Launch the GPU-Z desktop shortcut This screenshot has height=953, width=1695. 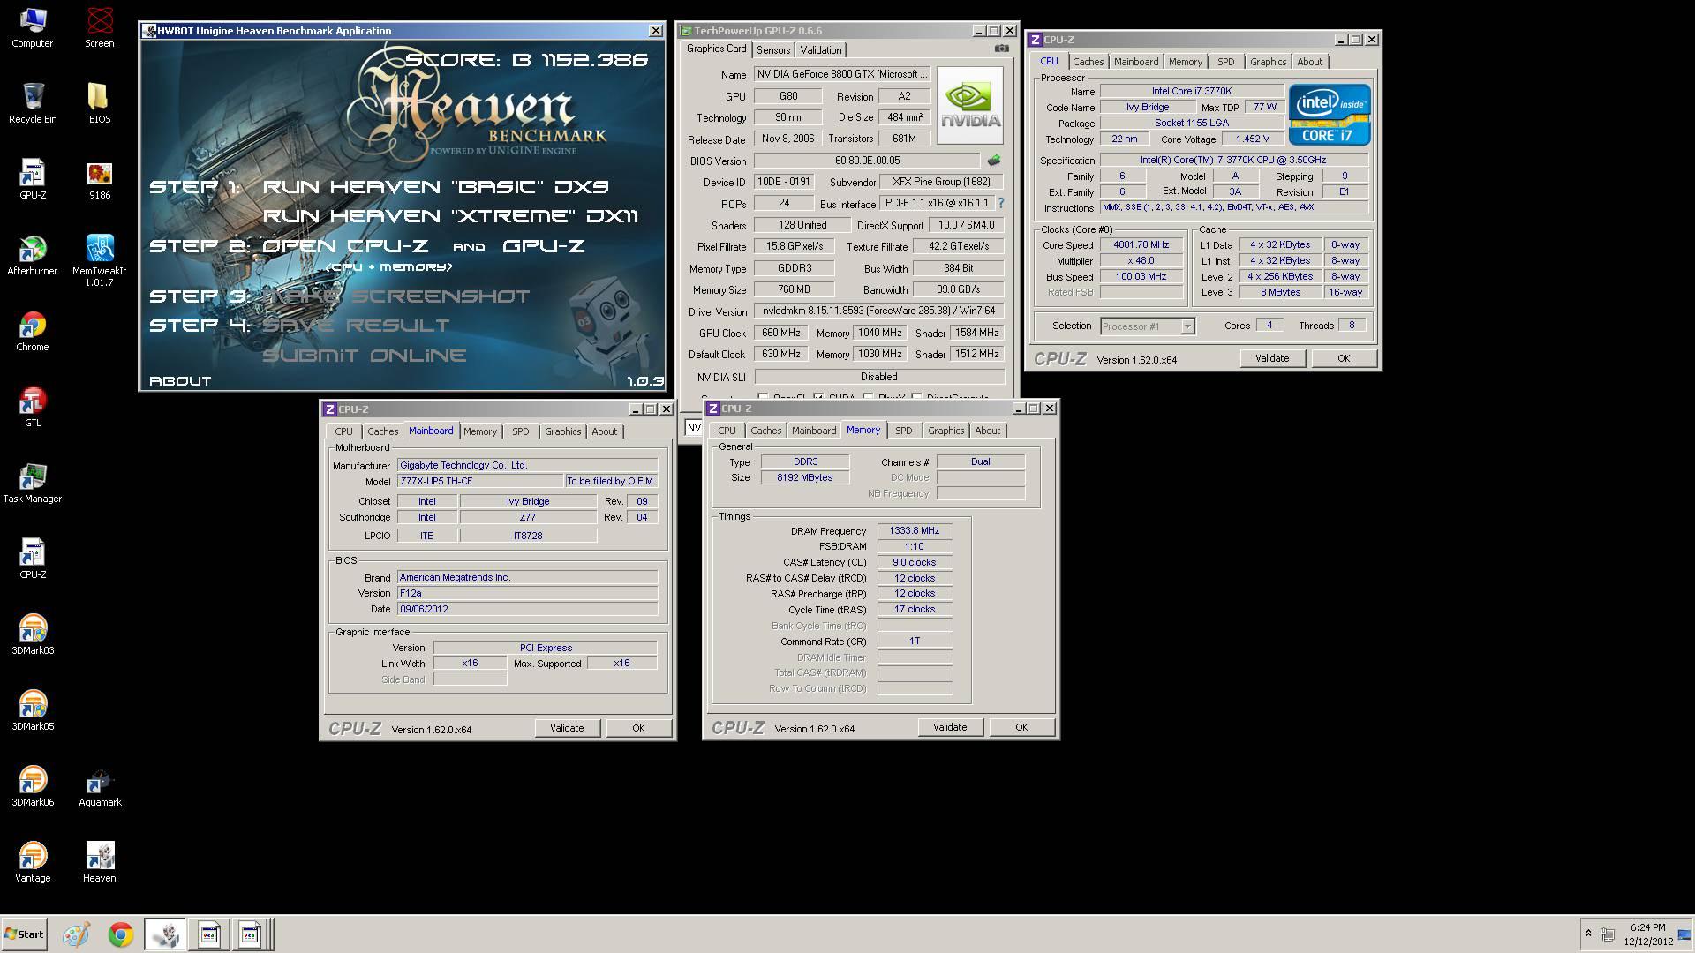coord(32,179)
